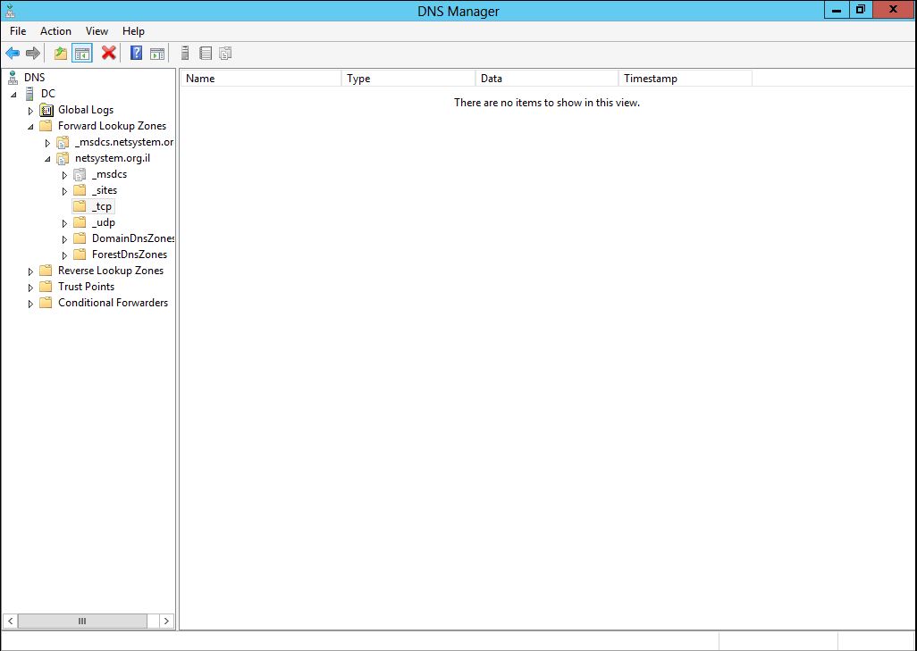
Task: Expand the _msdcs.netsystem zone
Action: click(x=48, y=143)
